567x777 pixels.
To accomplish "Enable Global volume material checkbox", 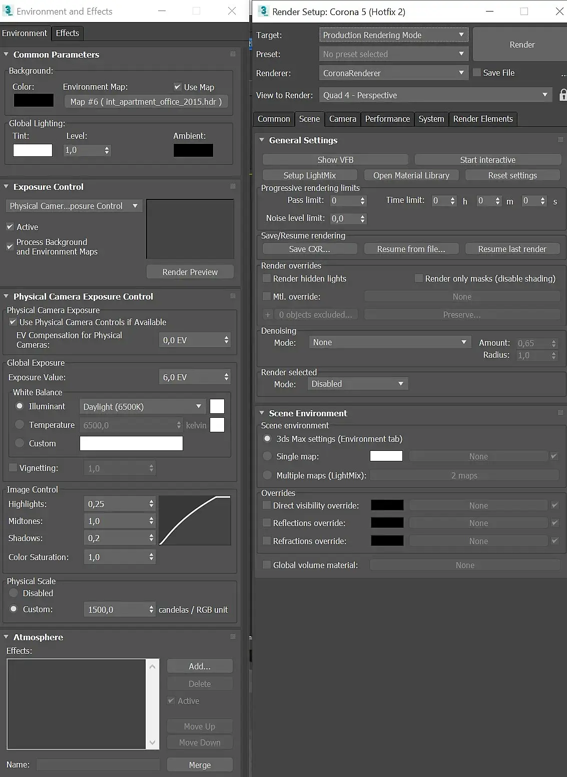I will click(267, 565).
